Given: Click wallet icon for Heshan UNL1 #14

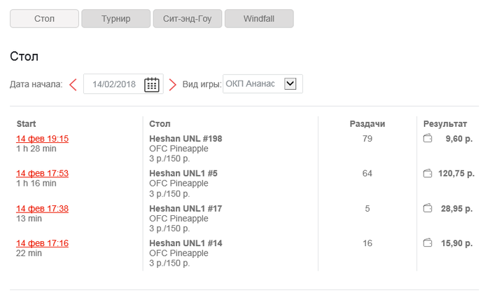Looking at the screenshot, I should (x=428, y=243).
